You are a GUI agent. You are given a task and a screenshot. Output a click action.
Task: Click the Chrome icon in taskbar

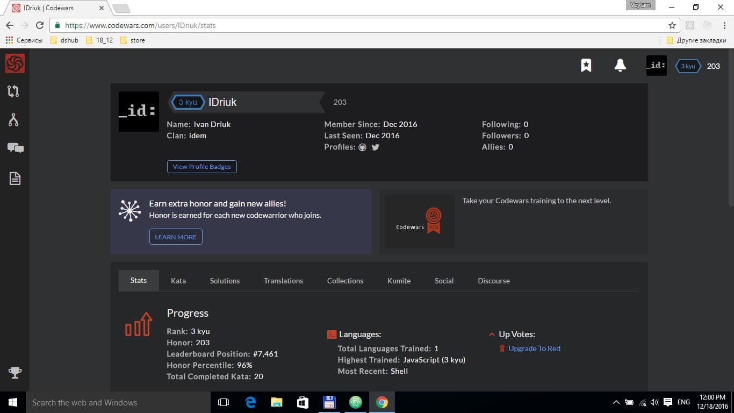(382, 402)
